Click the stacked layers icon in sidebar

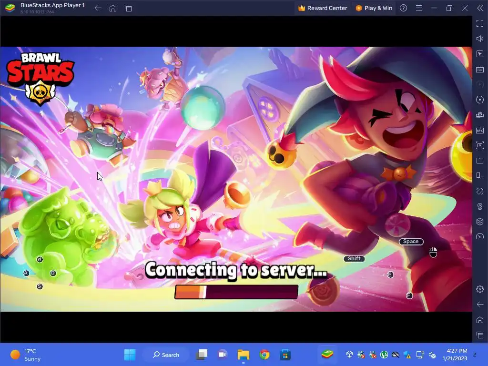[479, 221]
